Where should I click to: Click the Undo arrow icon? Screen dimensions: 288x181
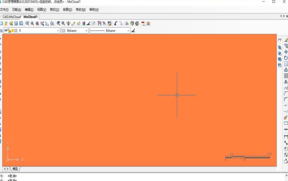click(116, 23)
